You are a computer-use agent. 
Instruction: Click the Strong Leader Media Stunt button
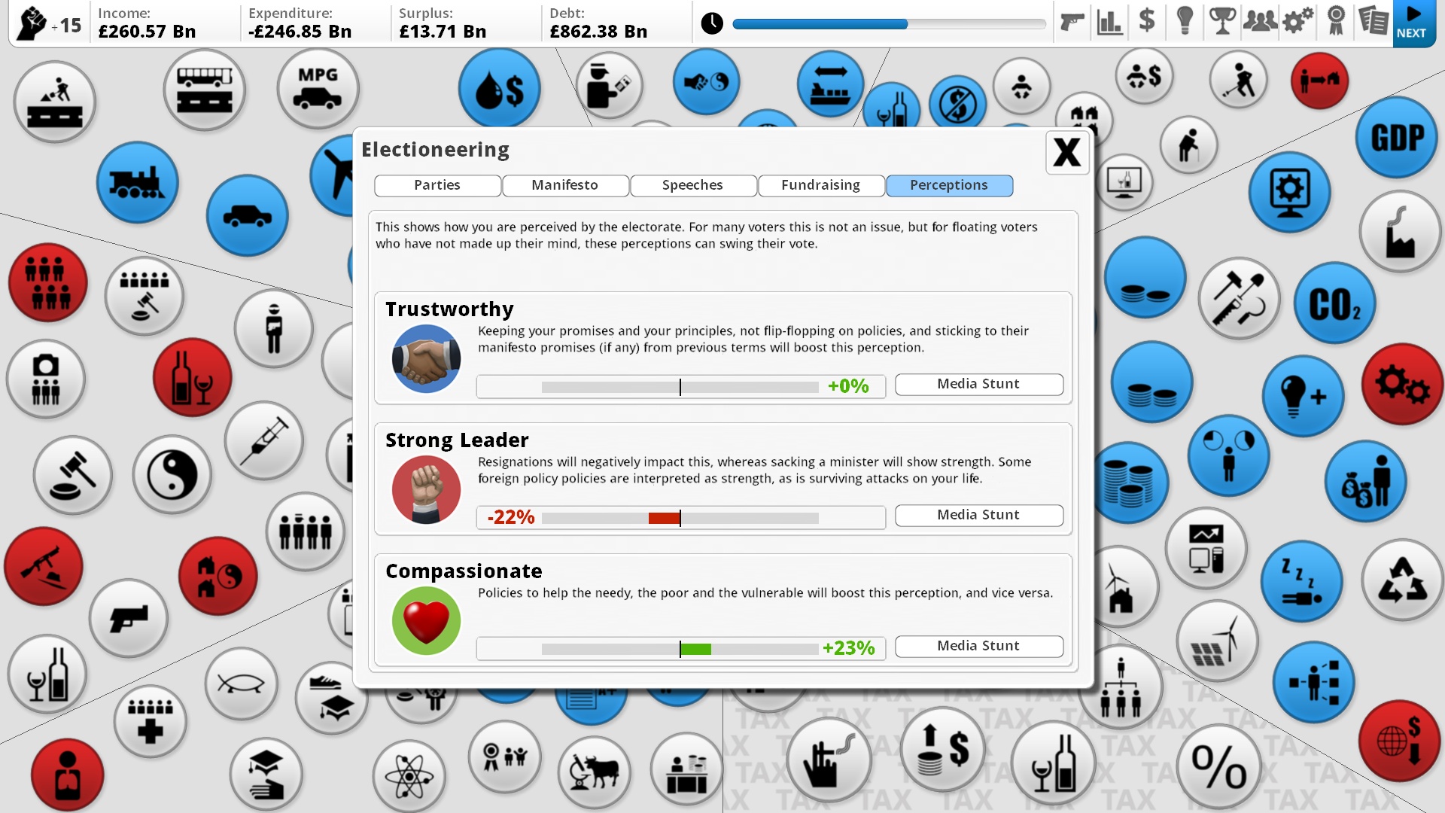point(978,514)
